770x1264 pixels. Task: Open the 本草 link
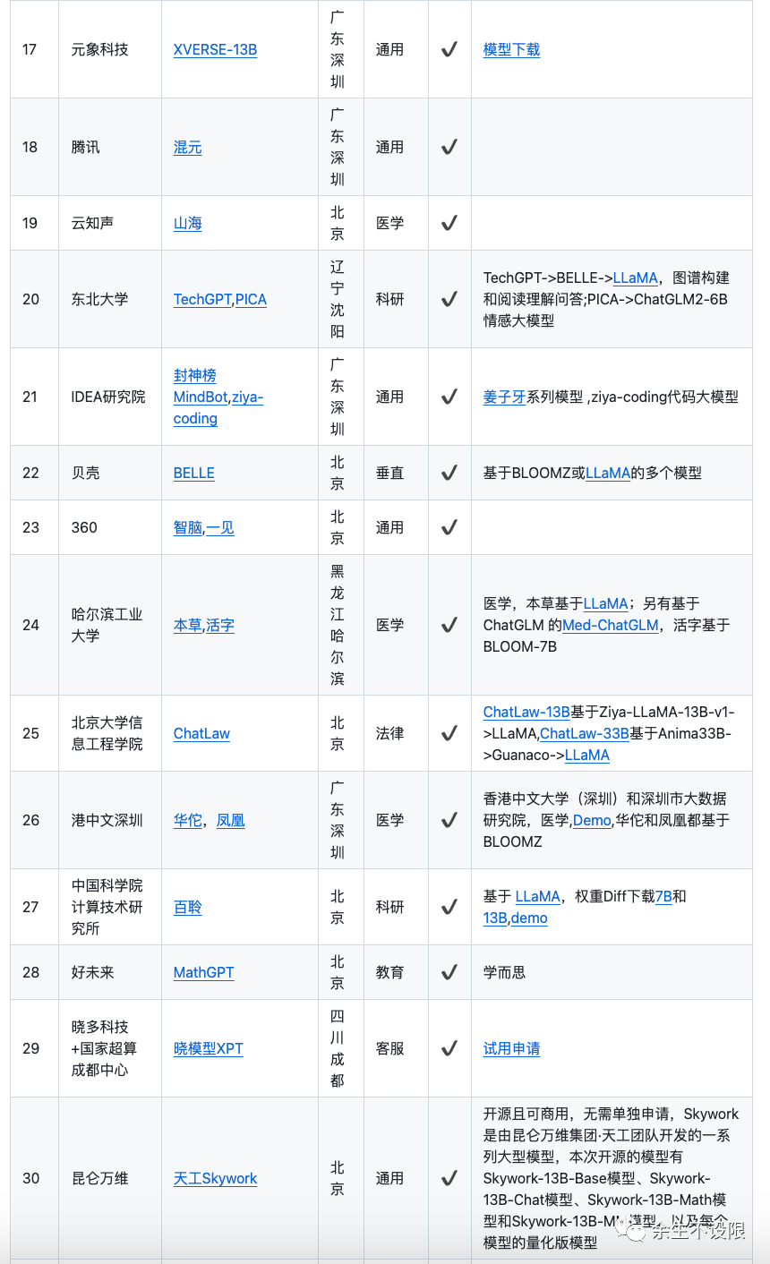point(188,625)
